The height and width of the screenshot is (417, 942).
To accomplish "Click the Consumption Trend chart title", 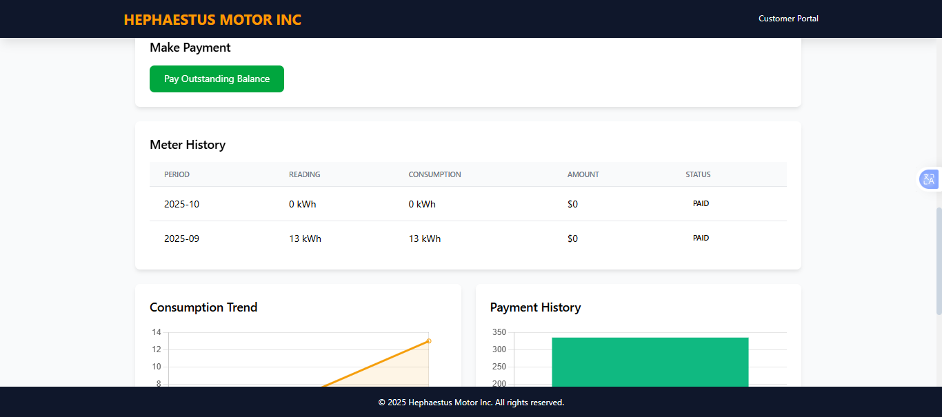I will pyautogui.click(x=203, y=307).
